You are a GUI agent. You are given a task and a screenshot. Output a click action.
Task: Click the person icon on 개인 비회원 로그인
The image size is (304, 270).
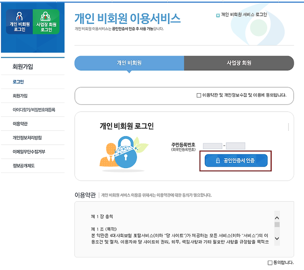click(19, 16)
